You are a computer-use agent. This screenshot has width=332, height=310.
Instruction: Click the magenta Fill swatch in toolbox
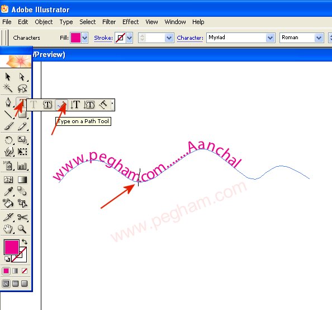click(11, 247)
